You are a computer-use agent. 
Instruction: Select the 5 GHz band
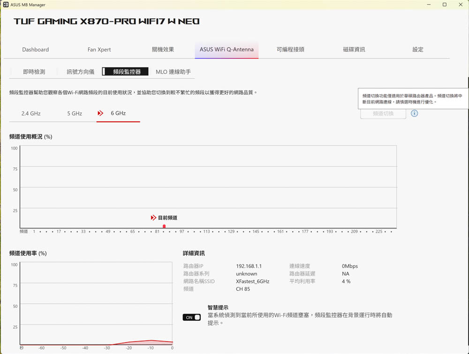pos(75,113)
